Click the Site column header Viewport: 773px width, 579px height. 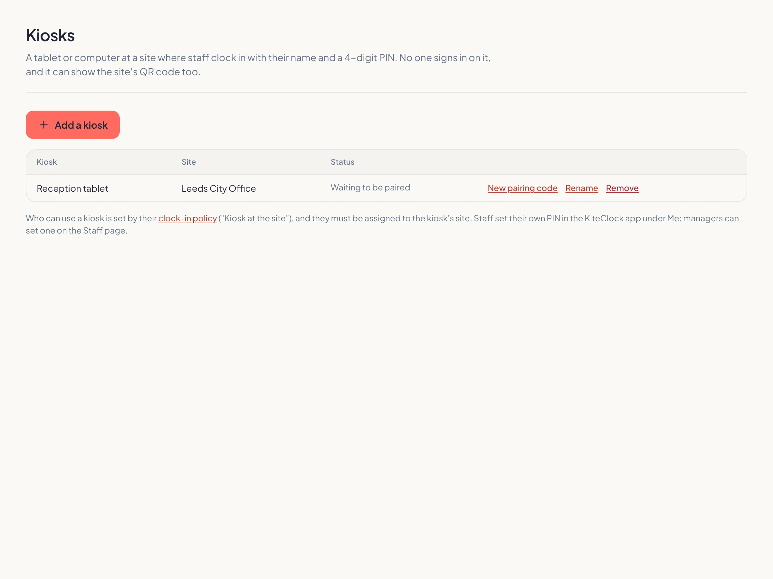tap(189, 162)
